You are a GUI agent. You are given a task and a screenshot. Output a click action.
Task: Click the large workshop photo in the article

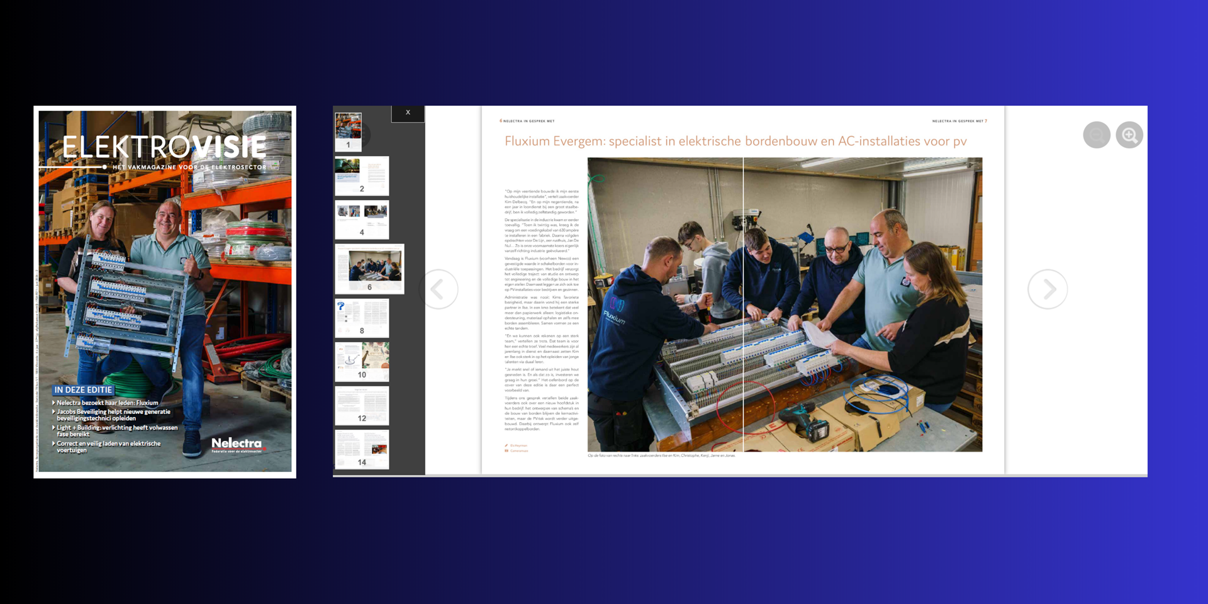(x=785, y=305)
